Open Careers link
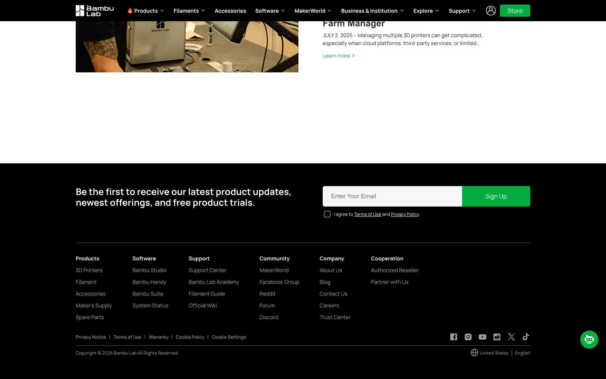 tap(329, 305)
